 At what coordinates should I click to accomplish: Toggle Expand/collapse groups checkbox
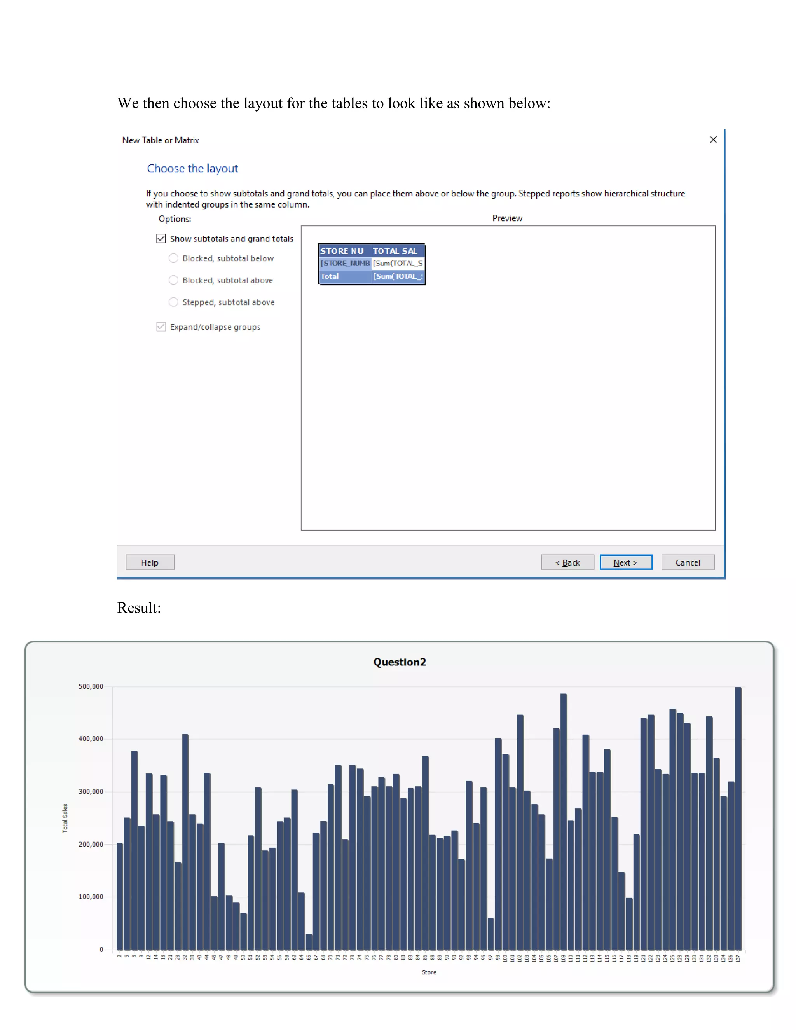[161, 327]
